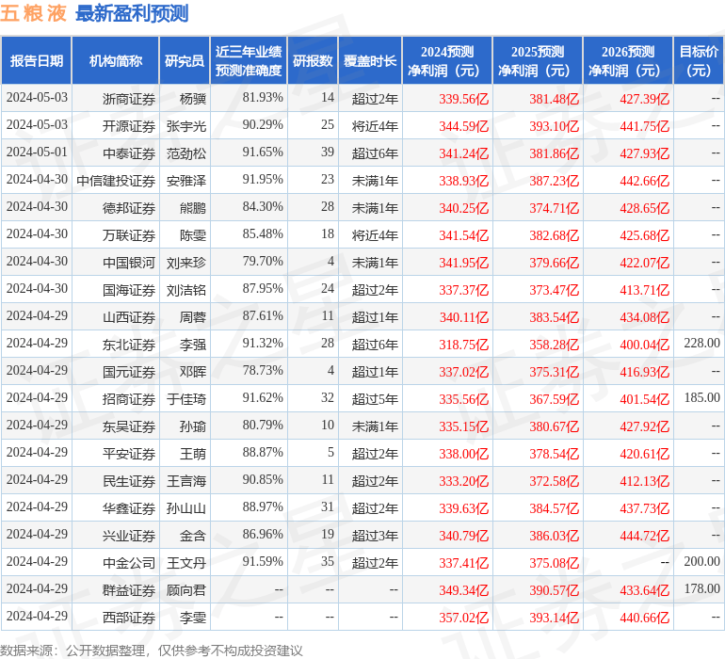Click 近三年业绩预测准确度 column header
725x659 pixels.
(x=249, y=61)
